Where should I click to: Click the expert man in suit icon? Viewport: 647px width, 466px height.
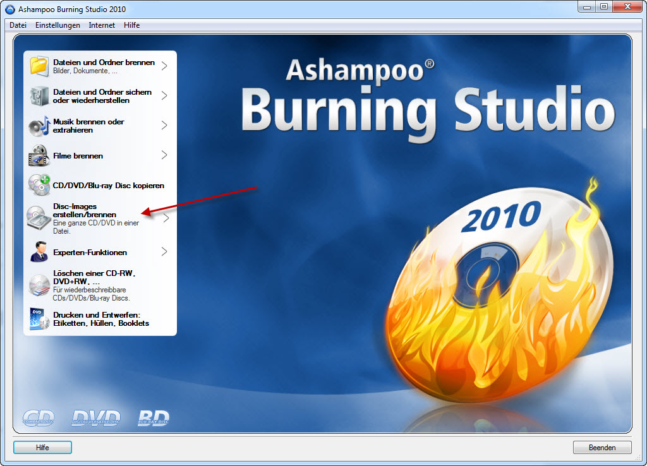39,252
